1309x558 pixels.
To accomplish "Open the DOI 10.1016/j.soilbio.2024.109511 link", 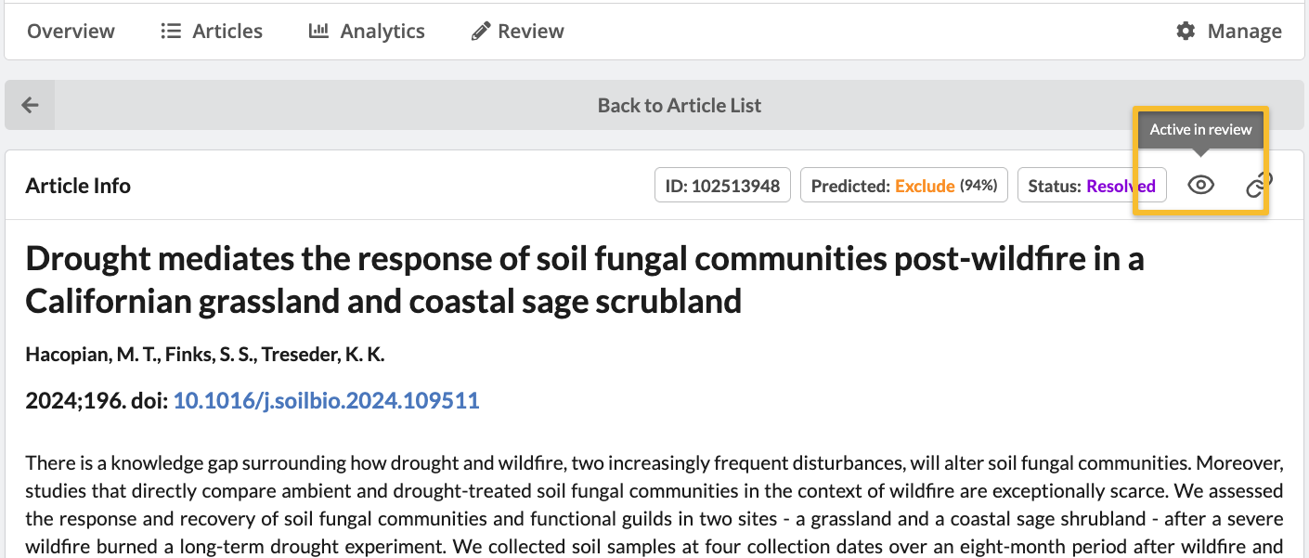I will [326, 401].
